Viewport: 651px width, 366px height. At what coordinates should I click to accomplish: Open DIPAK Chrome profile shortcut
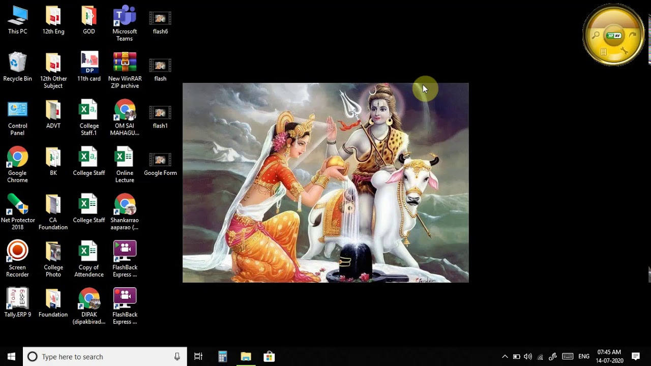click(x=88, y=307)
